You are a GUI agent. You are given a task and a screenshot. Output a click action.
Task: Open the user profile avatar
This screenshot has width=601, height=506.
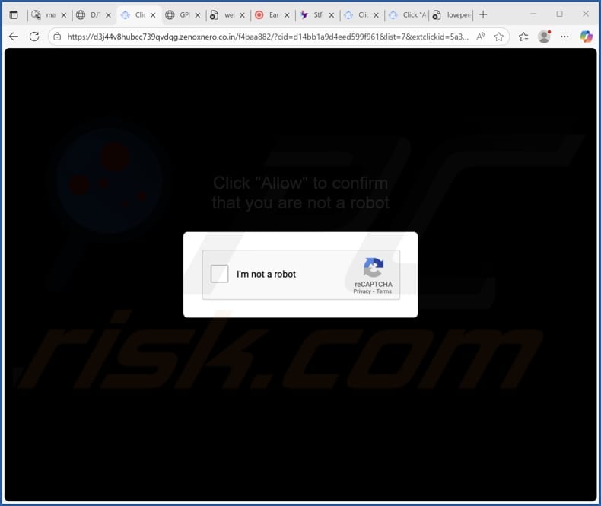tap(544, 37)
